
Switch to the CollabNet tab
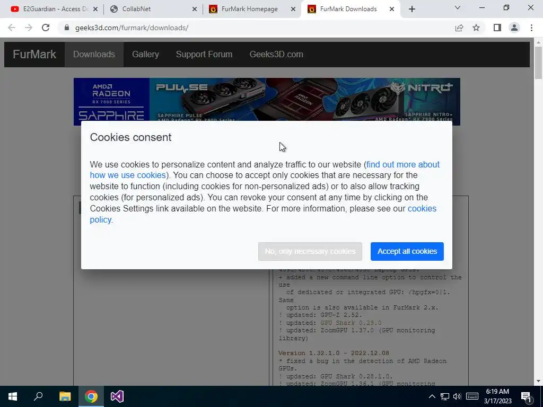coord(152,9)
